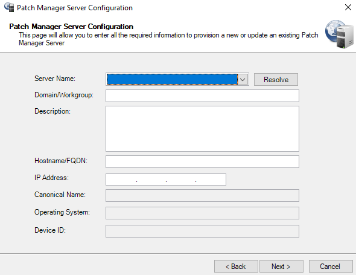Click the Resolve button
Image resolution: width=356 pixels, height=275 pixels.
coord(276,79)
